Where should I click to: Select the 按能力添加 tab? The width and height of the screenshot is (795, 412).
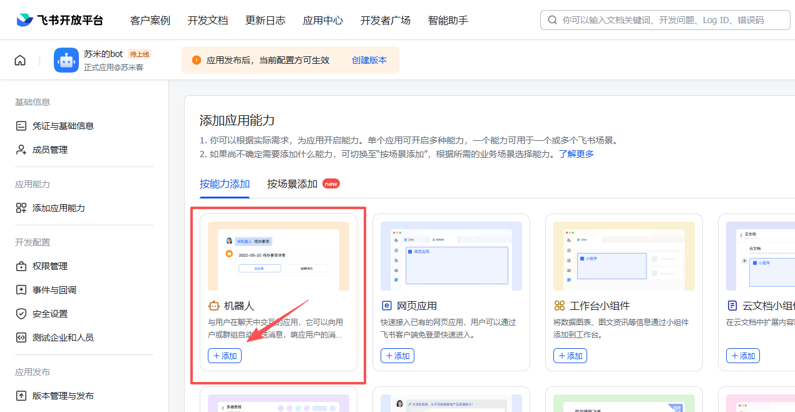point(225,184)
